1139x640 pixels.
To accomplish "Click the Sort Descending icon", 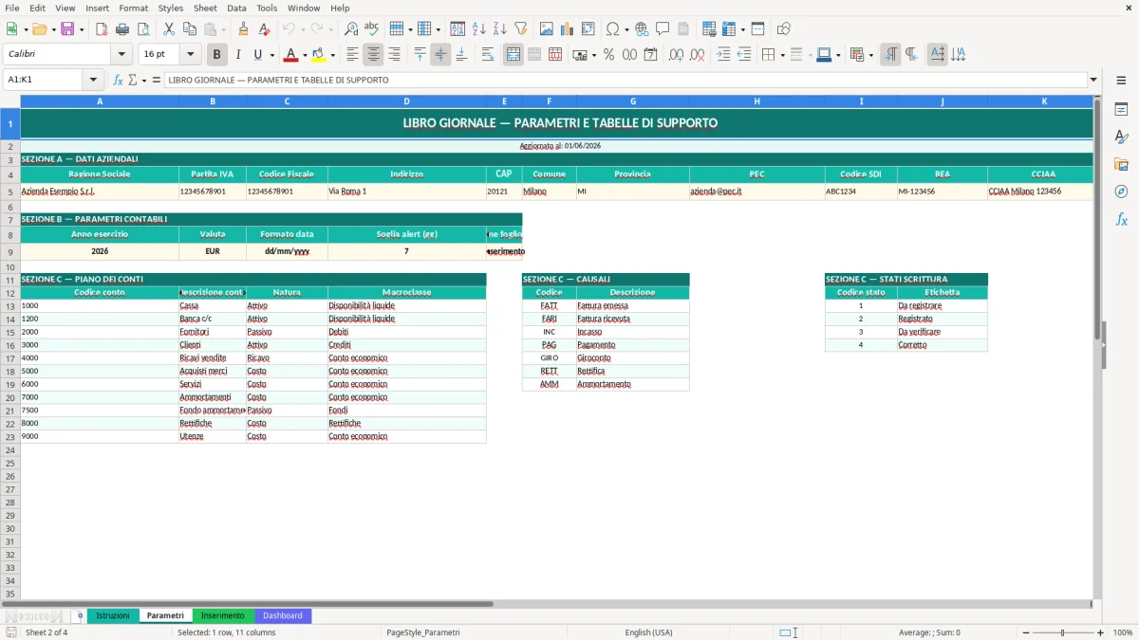I will (500, 29).
